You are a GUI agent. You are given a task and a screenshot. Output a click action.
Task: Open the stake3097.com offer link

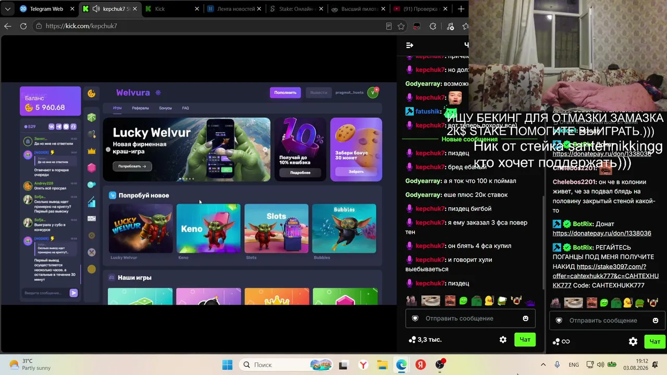click(x=606, y=276)
